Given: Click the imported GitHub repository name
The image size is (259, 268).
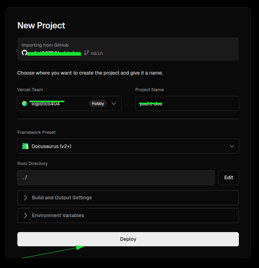Looking at the screenshot, I should [54, 53].
